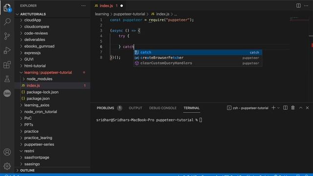The height and width of the screenshot is (176, 313).
Task: Open the Extensions view
Action: [7, 65]
